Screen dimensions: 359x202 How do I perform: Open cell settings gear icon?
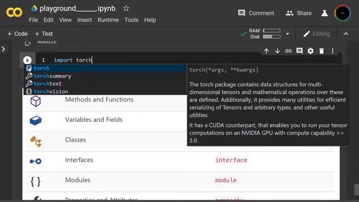point(310,51)
